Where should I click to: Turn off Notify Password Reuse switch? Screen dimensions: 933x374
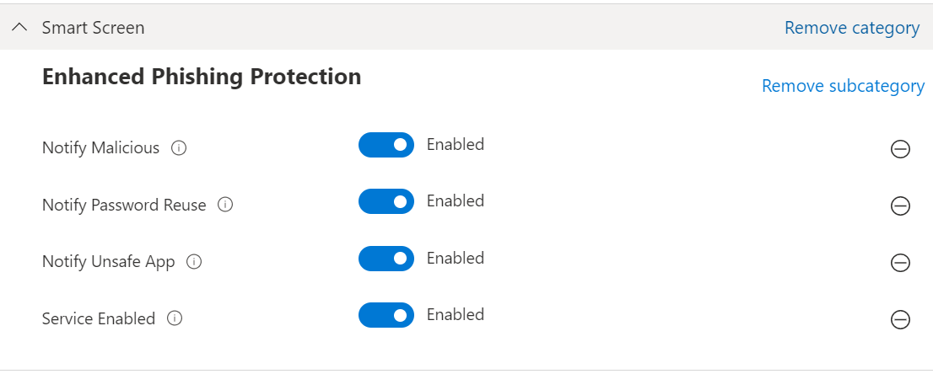coord(386,201)
